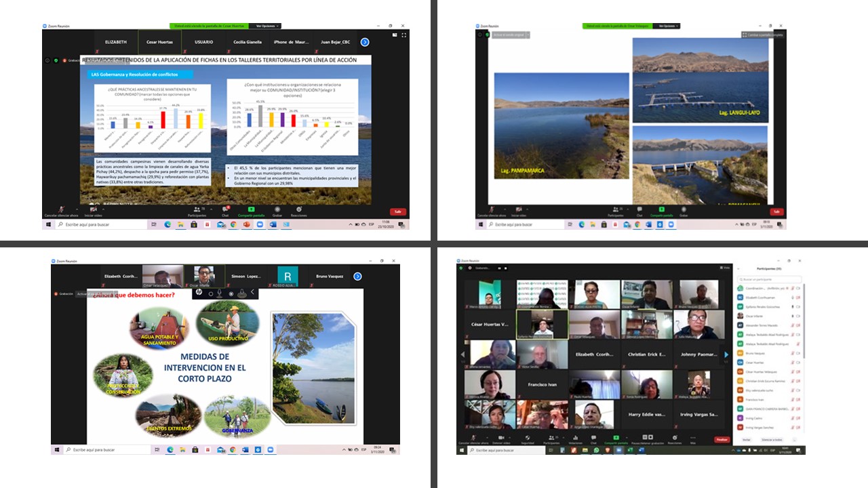868x488 pixels.
Task: Select Cesar Huertas thumbnail in top-left window
Action: click(x=159, y=42)
